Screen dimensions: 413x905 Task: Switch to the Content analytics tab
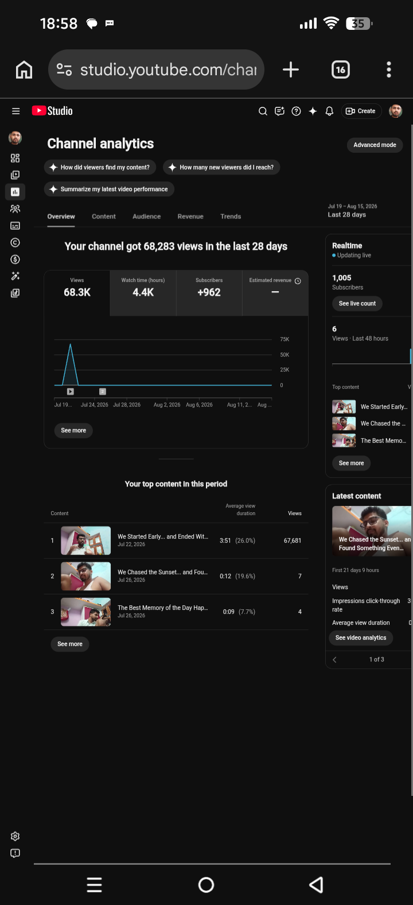click(x=104, y=216)
